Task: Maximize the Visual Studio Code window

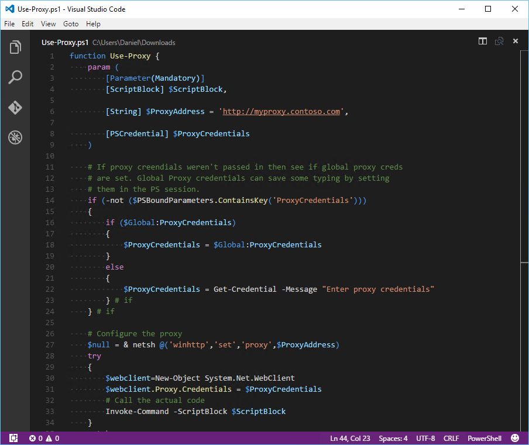Action: click(x=488, y=9)
